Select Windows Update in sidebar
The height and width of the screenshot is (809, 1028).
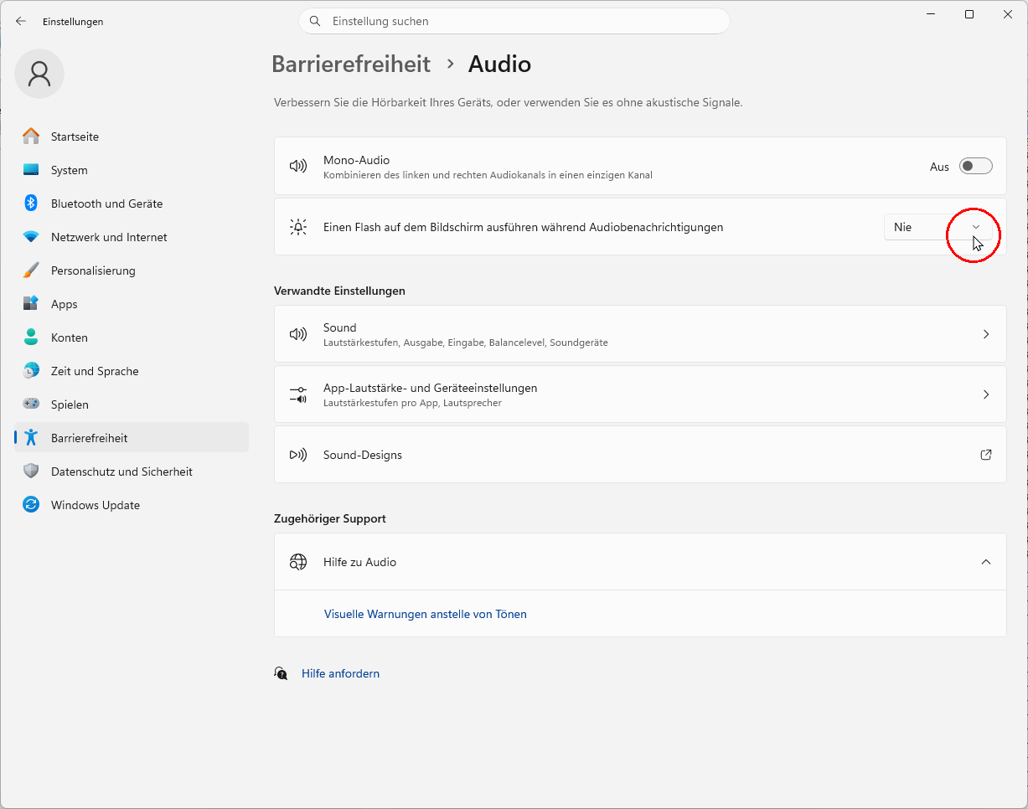click(132, 505)
